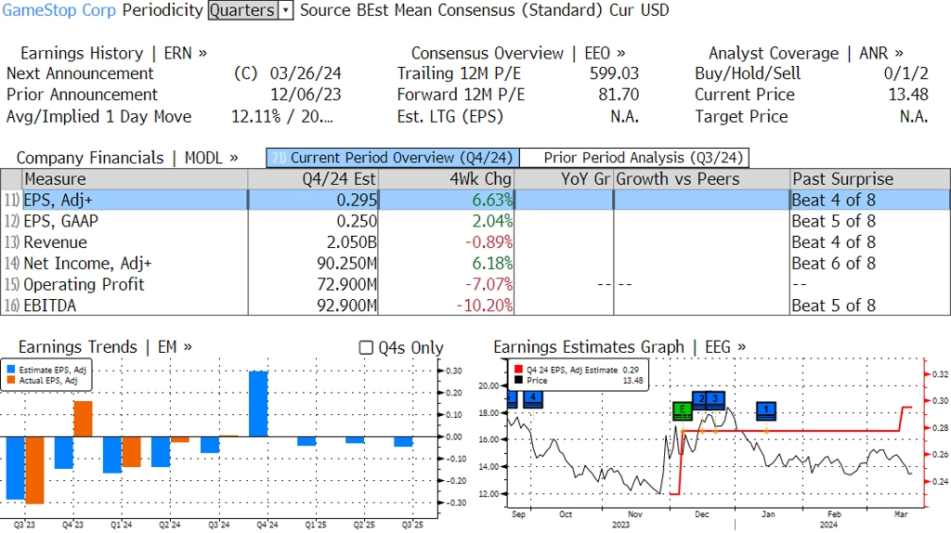The height and width of the screenshot is (533, 951).
Task: Click the Current Price value 13.48
Action: 908,95
